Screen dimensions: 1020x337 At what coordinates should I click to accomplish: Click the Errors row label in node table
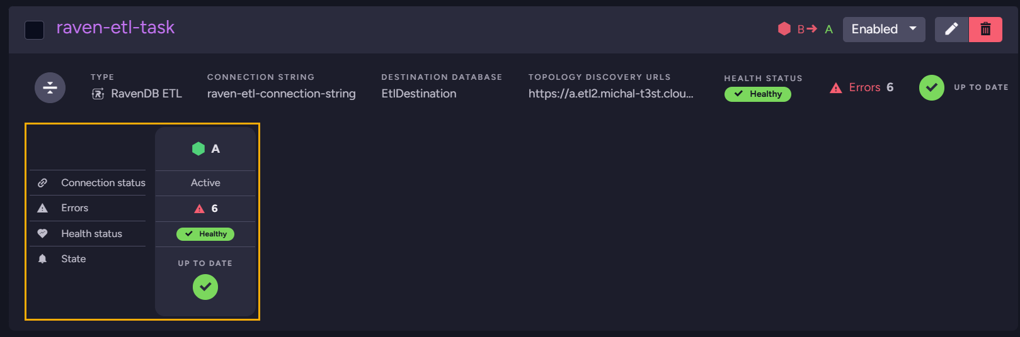[75, 208]
